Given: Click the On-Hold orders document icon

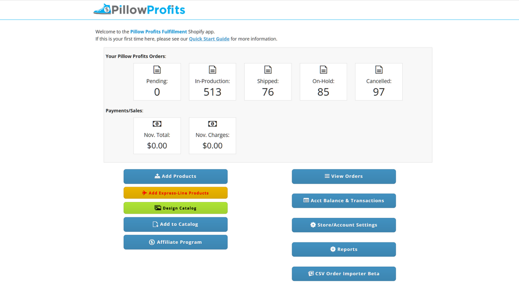Looking at the screenshot, I should tap(323, 70).
